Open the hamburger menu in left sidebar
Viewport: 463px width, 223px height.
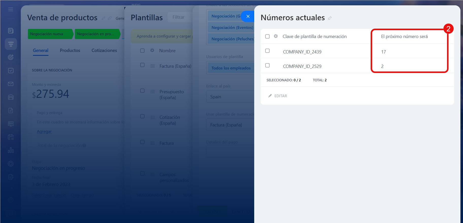pos(11,9)
